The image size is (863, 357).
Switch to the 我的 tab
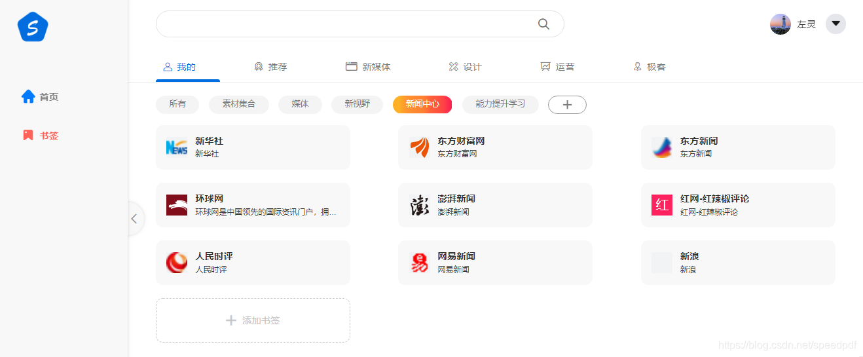click(x=187, y=67)
